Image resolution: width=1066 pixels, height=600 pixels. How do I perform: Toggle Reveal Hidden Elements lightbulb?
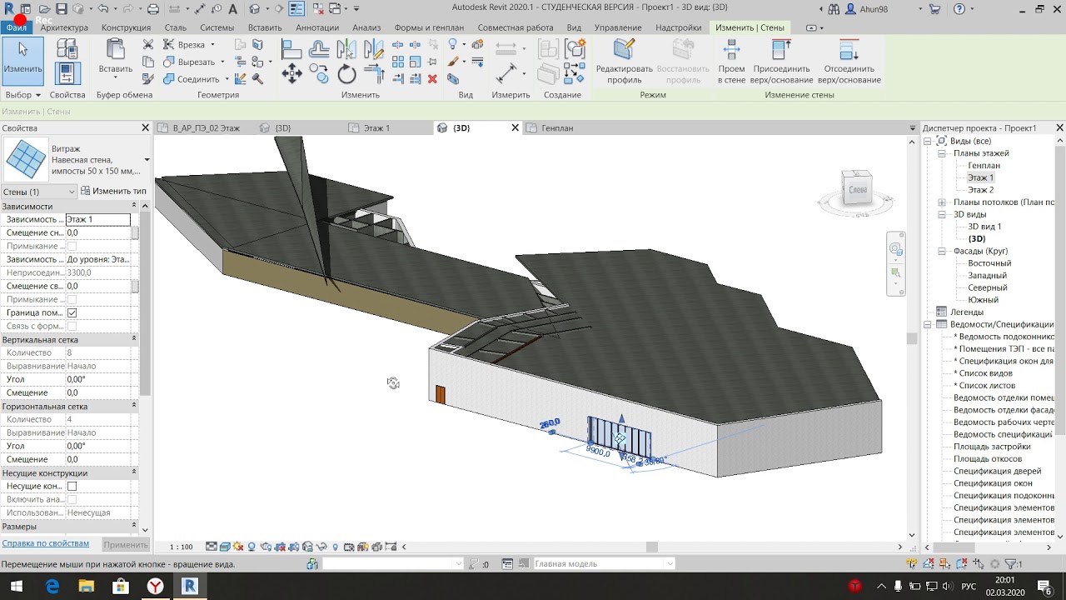click(336, 547)
